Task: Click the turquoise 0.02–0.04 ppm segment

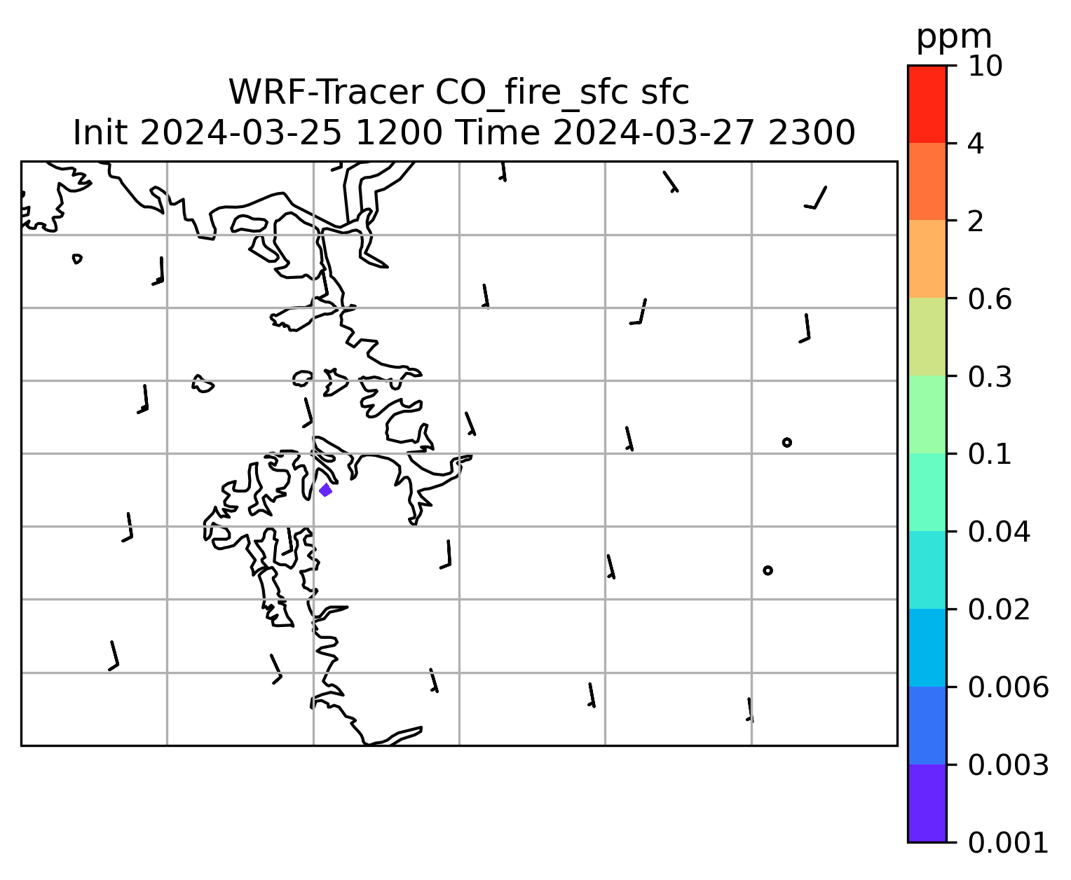Action: pyautogui.click(x=927, y=570)
